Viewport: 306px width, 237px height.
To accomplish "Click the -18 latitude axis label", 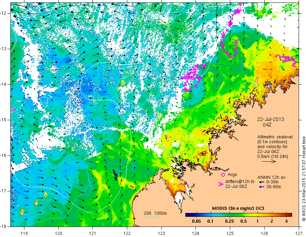I will 5,226.
